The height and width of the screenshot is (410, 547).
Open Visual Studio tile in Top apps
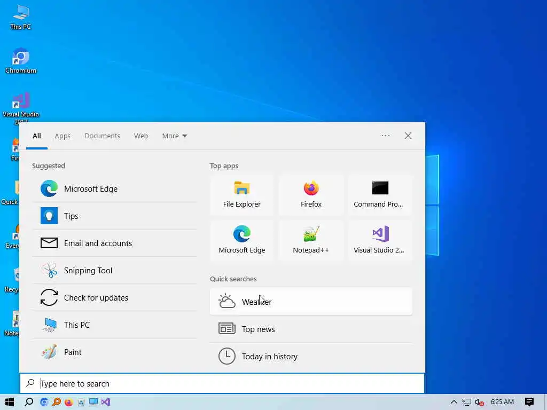(380, 240)
